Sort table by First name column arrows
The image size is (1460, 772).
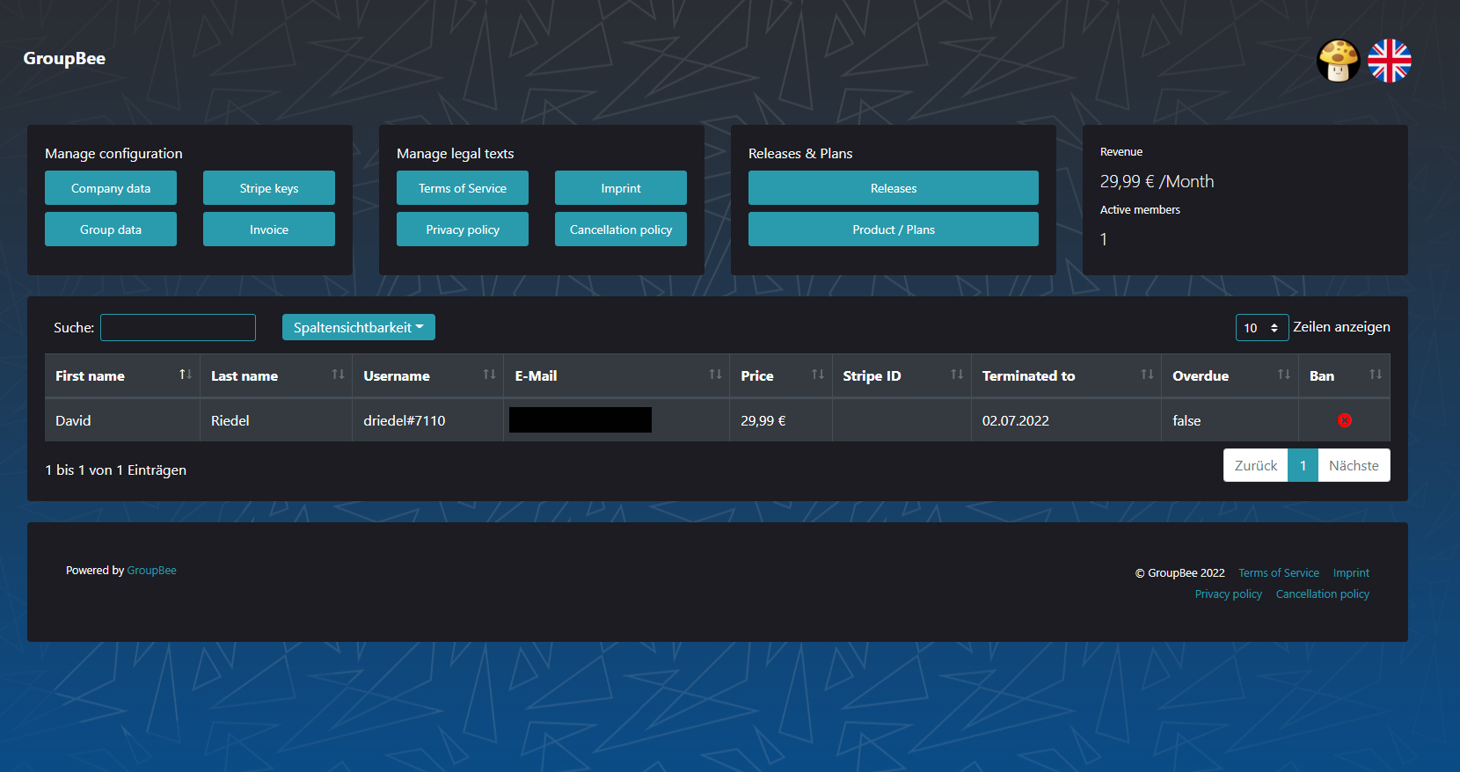[x=185, y=375]
